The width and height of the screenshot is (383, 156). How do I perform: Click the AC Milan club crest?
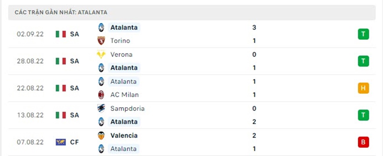click(101, 95)
